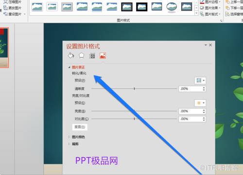Expand the 图片颜色 section

pos(69,137)
